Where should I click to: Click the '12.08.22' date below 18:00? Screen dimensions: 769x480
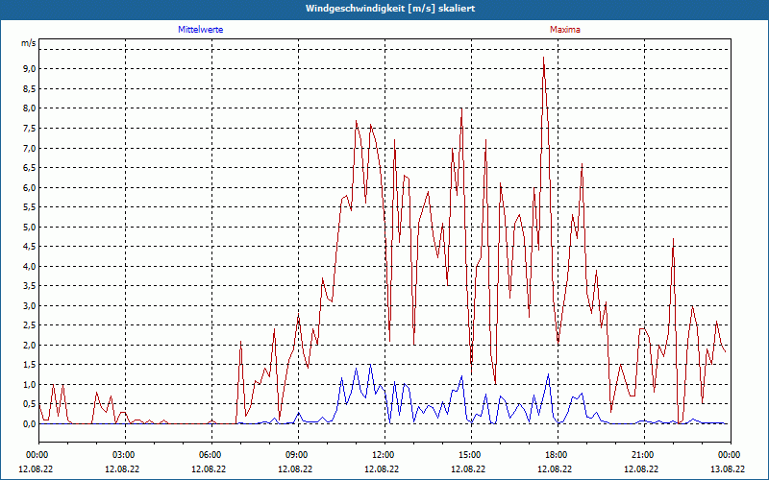pyautogui.click(x=555, y=468)
